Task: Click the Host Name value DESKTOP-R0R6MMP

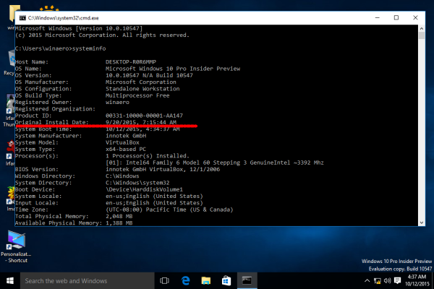Action: click(131, 62)
